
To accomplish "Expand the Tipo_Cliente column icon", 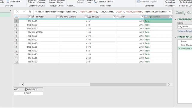I will pyautogui.click(x=170, y=17).
